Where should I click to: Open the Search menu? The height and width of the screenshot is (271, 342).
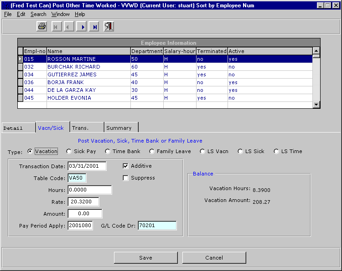[x=38, y=14]
